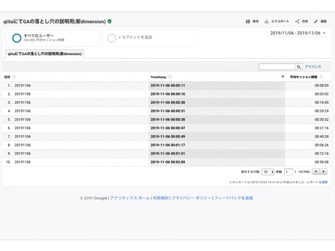Click the edit (編集) pencil icon
Viewport: 335px width, 251px height.
click(316, 21)
